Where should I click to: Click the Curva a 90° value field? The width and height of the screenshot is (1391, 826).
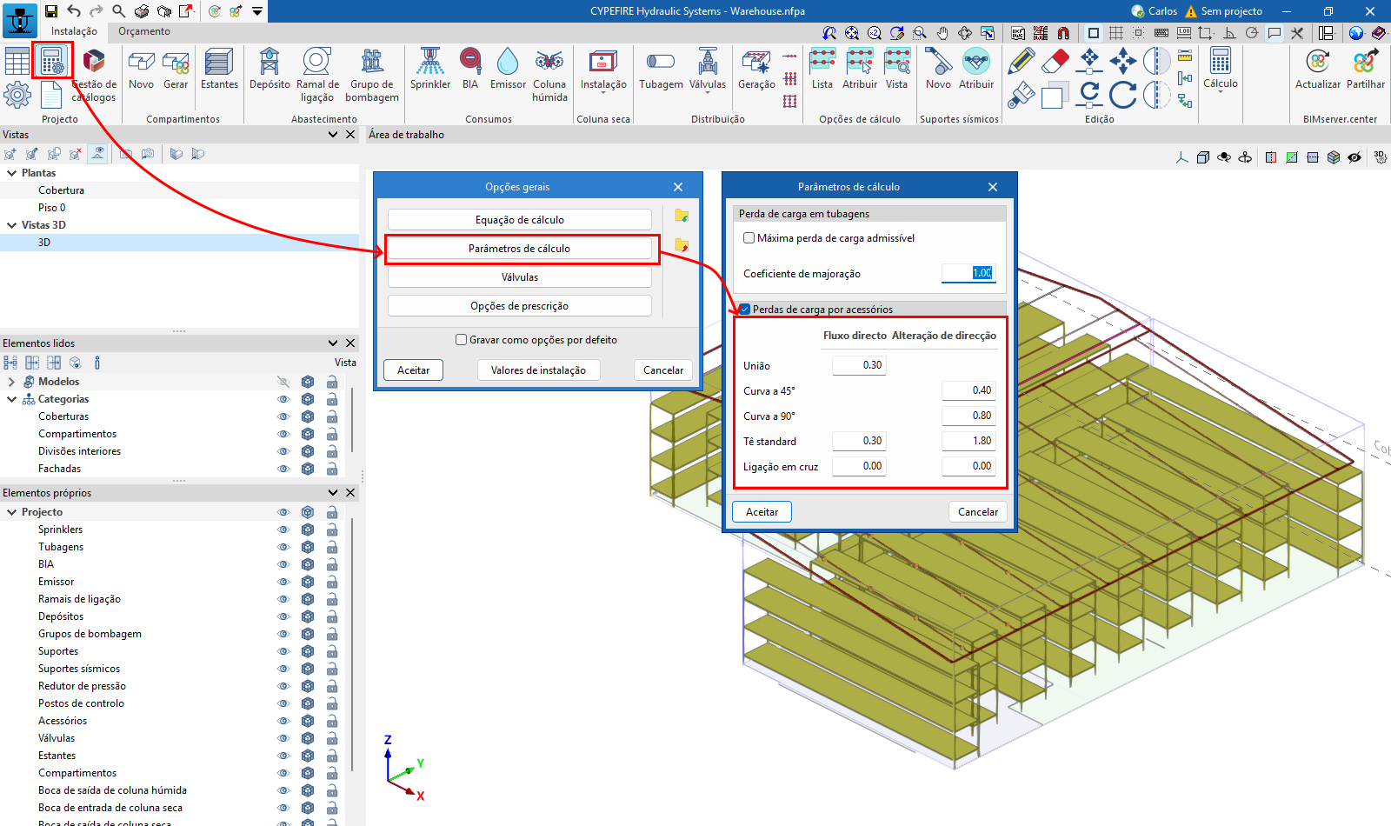pyautogui.click(x=968, y=416)
